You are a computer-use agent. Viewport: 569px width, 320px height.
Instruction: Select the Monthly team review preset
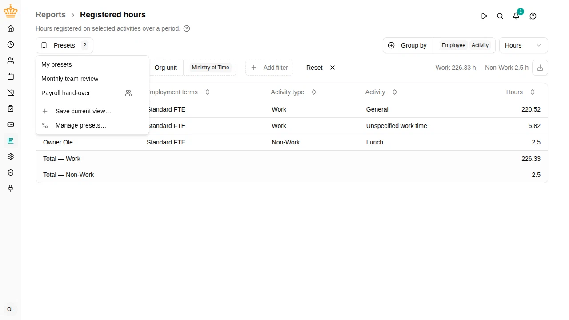(92, 79)
